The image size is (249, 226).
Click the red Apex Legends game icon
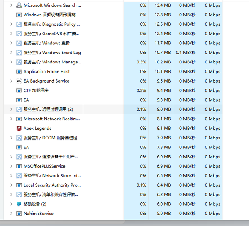[19, 129]
